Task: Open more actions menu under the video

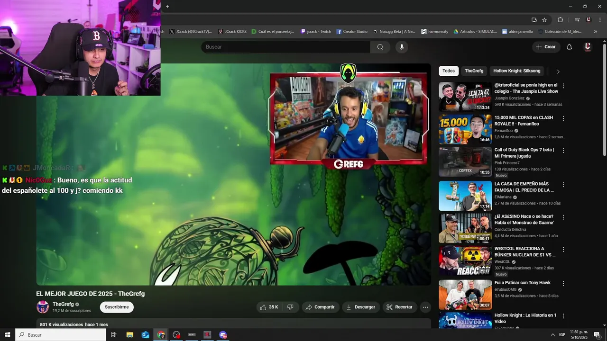Action: click(x=425, y=307)
